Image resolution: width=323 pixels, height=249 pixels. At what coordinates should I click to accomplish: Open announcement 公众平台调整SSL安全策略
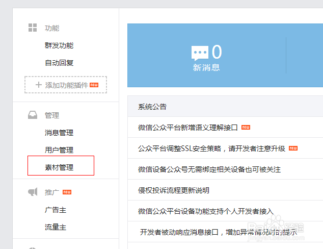[x=211, y=148]
